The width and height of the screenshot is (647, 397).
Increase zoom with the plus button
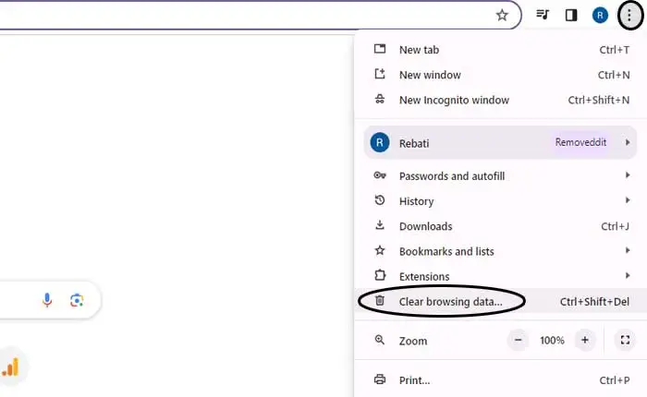(x=584, y=341)
